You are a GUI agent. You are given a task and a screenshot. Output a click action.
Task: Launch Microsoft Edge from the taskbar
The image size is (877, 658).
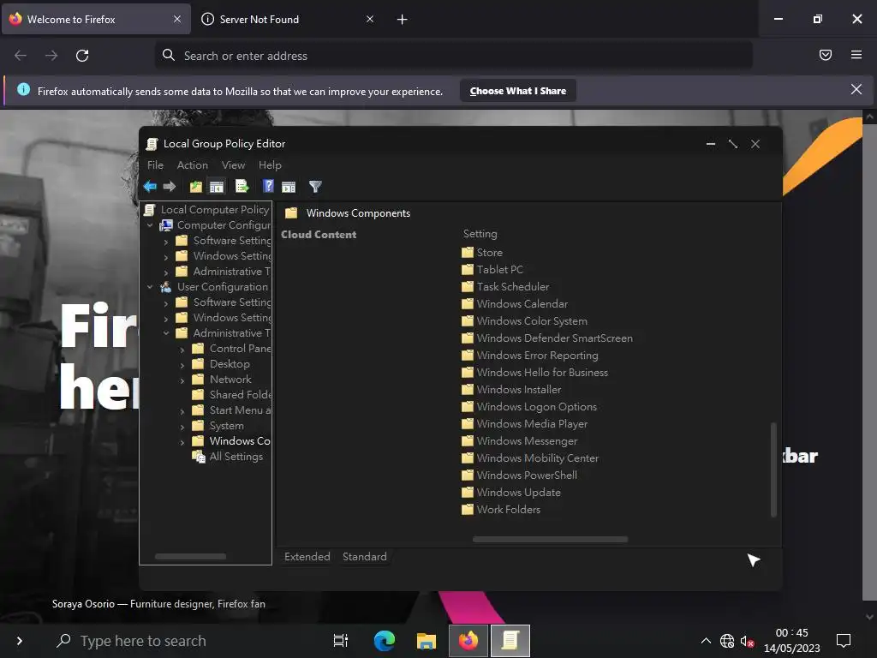(x=385, y=640)
